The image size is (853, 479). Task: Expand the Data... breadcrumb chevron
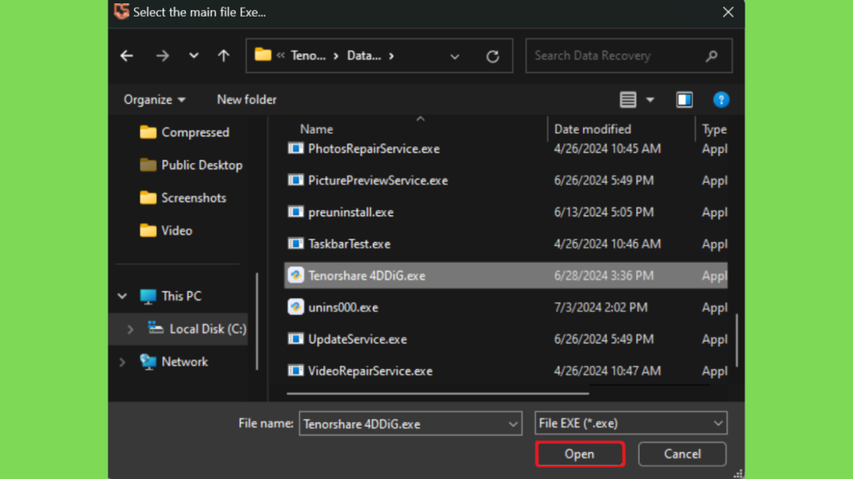click(392, 56)
